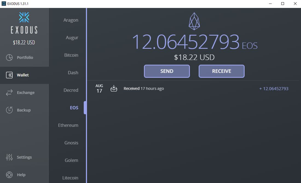Click Exodus app icon in title bar
This screenshot has width=301, height=183.
[4, 4]
